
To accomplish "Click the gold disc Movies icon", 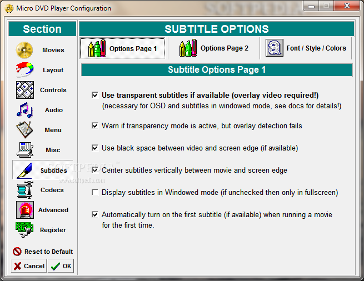I will [24, 50].
